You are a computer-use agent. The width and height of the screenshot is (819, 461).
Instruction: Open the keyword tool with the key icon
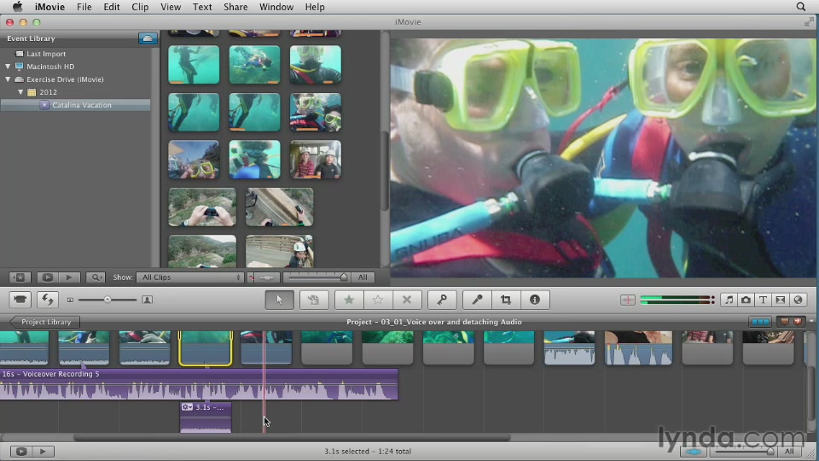tap(442, 300)
